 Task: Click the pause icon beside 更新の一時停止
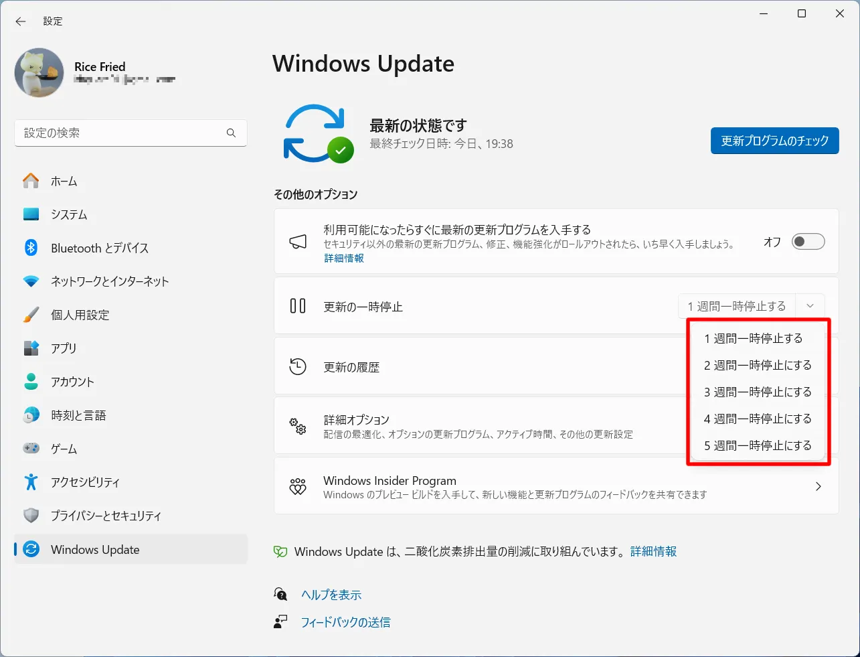[298, 306]
